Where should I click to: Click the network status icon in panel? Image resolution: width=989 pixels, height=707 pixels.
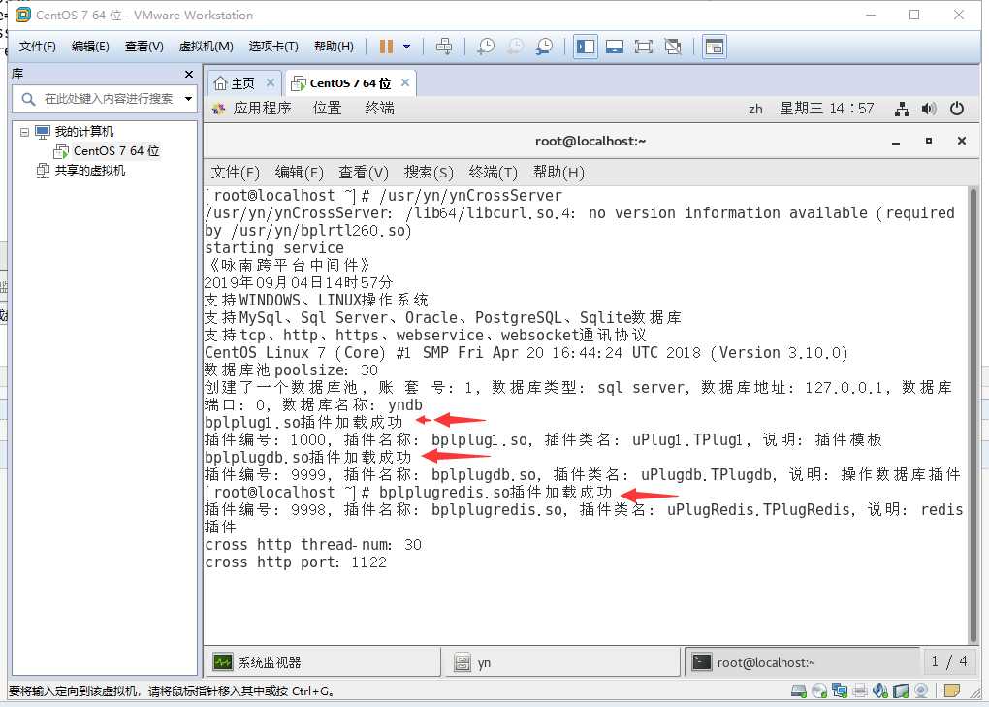[x=902, y=110]
